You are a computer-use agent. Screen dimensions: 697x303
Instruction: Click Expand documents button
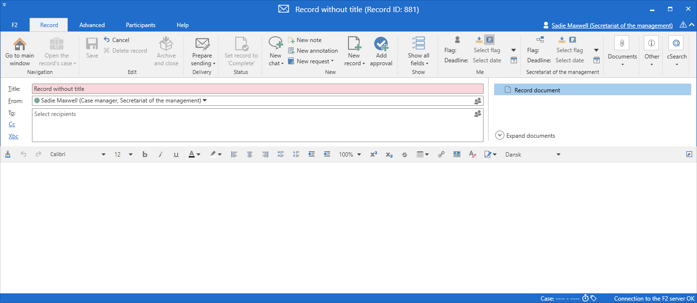[x=525, y=136]
